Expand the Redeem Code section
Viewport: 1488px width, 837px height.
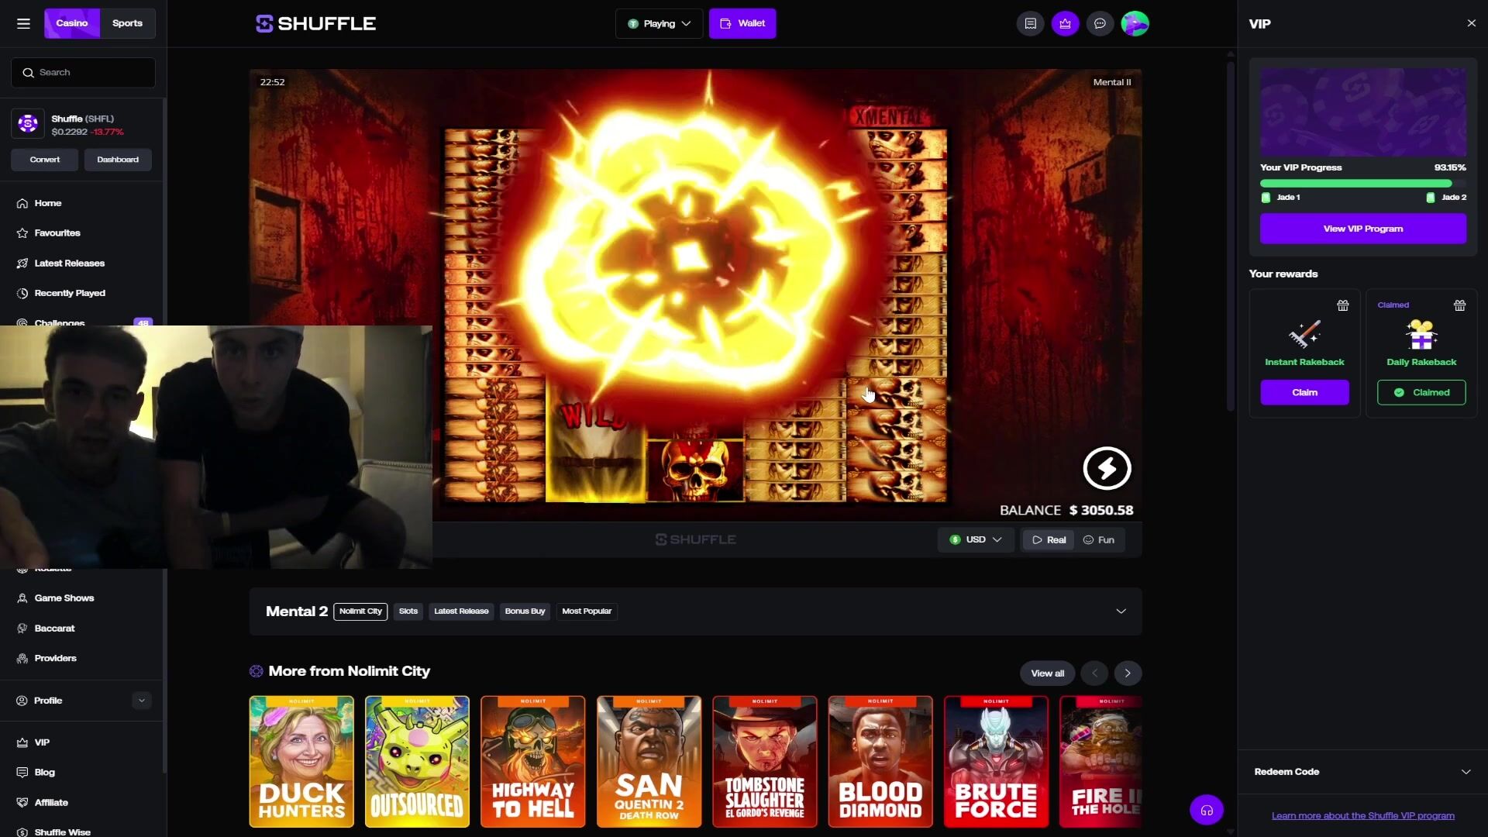coord(1466,772)
